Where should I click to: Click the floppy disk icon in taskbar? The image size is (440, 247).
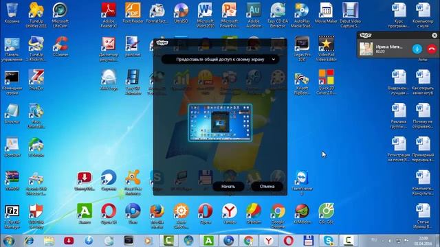click(x=309, y=241)
